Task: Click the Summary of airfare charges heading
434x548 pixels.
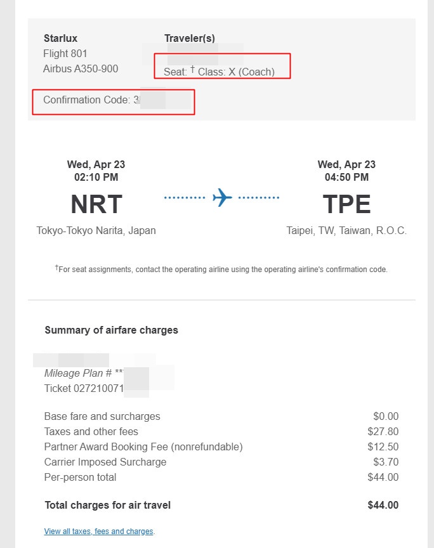Action: (x=111, y=330)
